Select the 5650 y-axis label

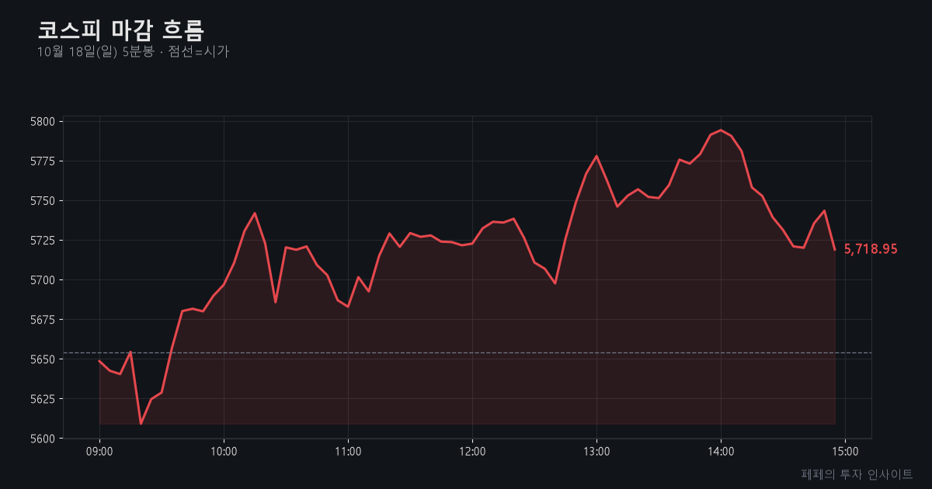43,359
